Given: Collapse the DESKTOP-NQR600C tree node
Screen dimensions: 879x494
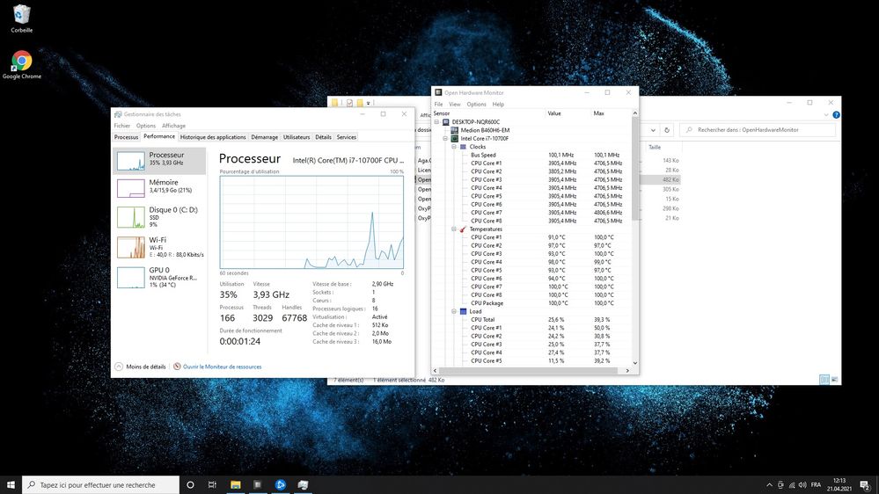Looking at the screenshot, I should (x=436, y=121).
